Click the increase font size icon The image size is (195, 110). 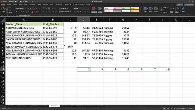pos(36,8)
